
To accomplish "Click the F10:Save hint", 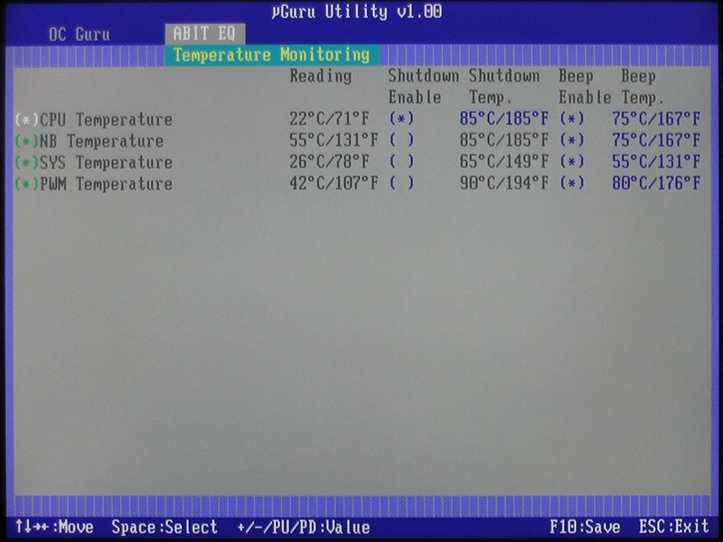I will pyautogui.click(x=585, y=527).
